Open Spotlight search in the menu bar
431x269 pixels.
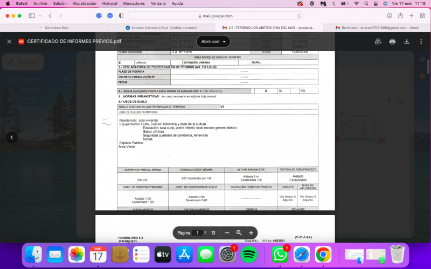point(366,4)
